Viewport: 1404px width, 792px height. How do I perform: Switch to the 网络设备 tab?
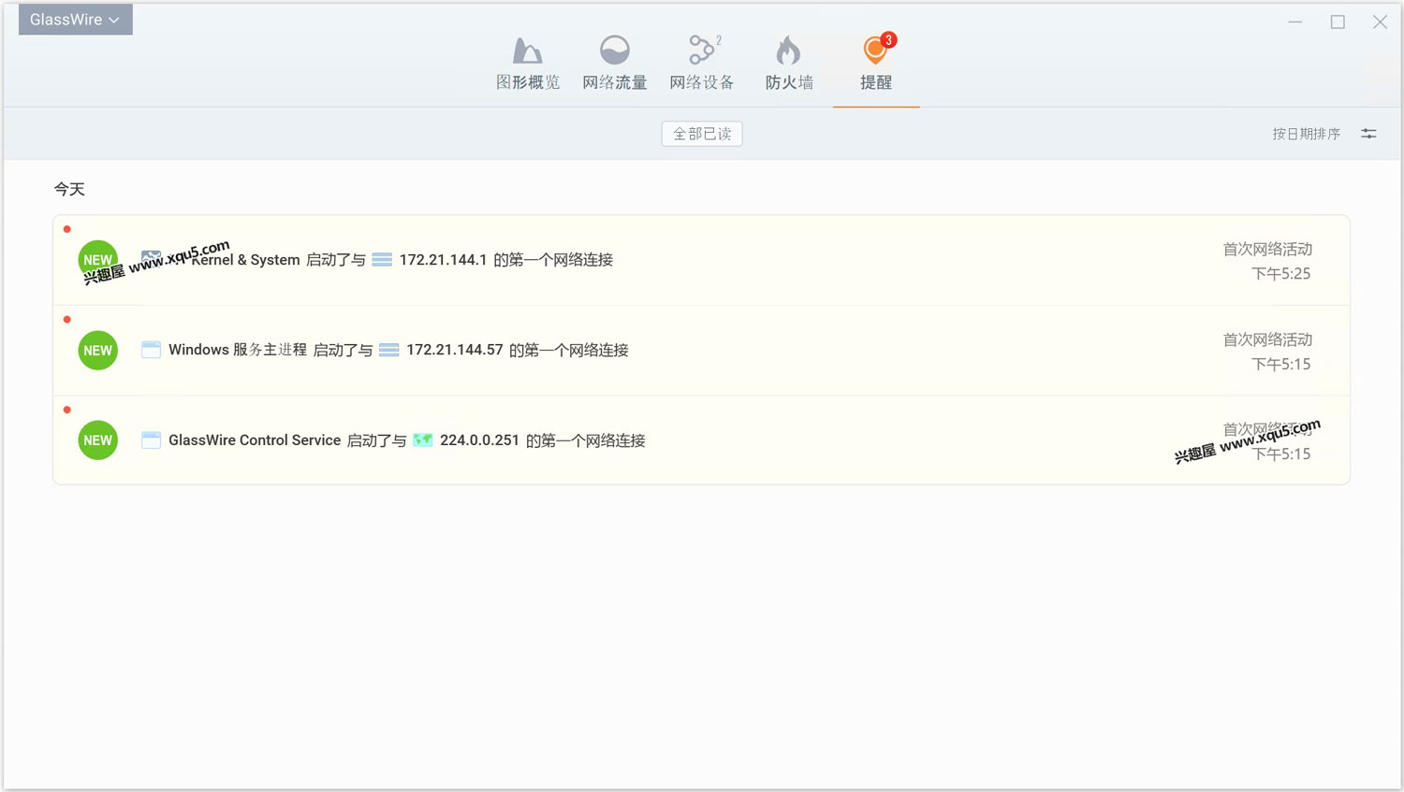coord(702,64)
